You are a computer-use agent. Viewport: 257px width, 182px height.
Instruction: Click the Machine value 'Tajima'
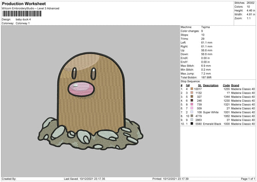pyautogui.click(x=205, y=27)
